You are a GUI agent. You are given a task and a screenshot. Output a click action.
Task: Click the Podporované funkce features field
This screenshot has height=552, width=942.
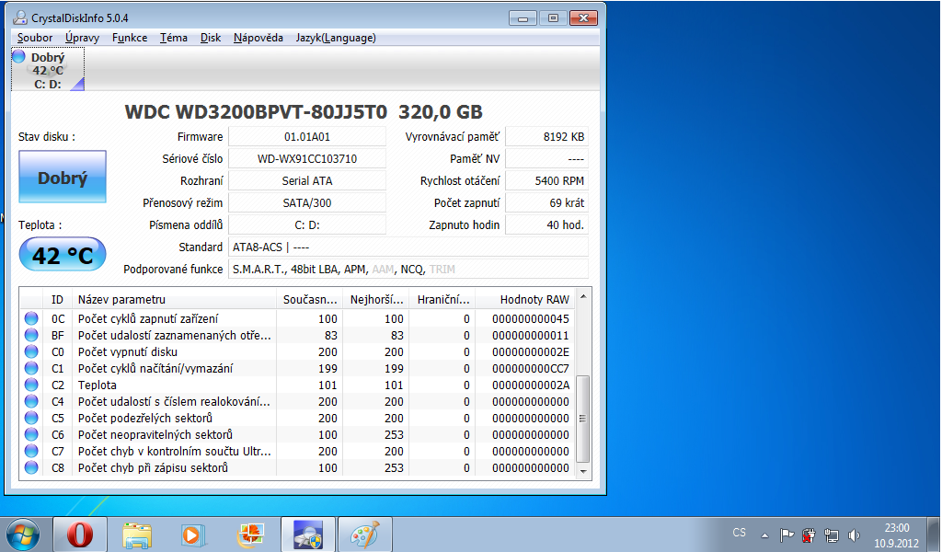(408, 269)
